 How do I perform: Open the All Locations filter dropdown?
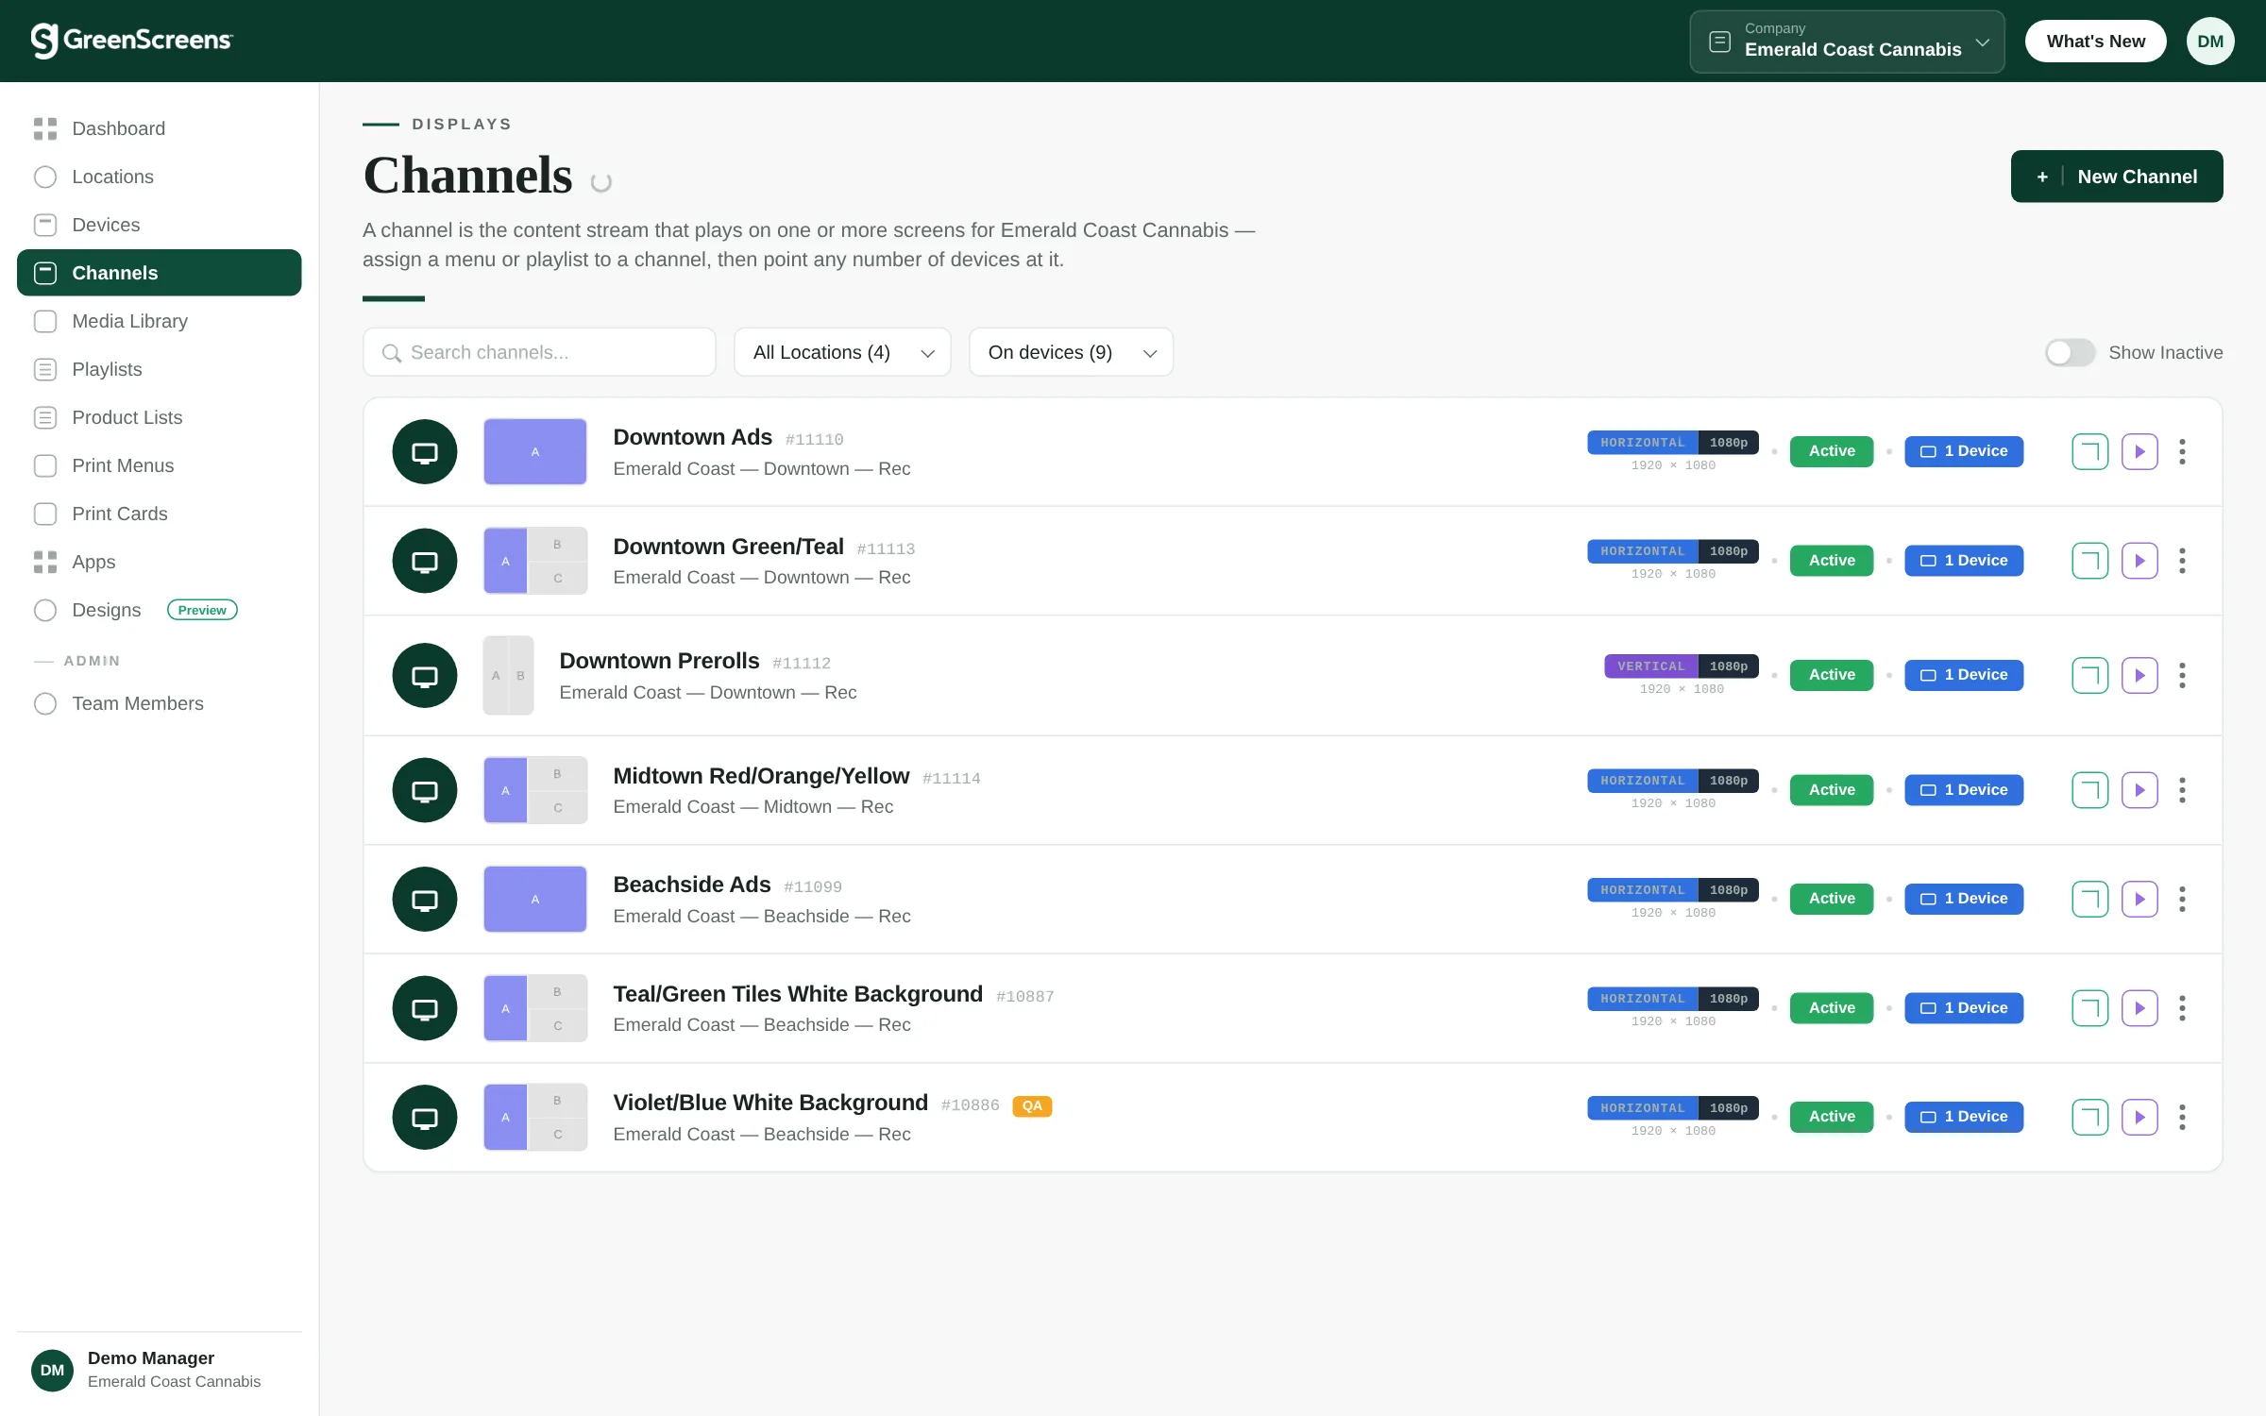(842, 352)
